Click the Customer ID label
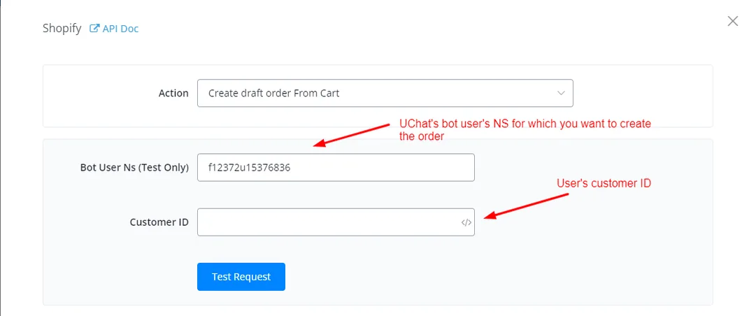This screenshot has height=316, width=749. tap(159, 222)
